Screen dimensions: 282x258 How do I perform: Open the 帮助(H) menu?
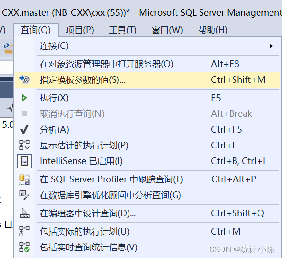pos(213,30)
